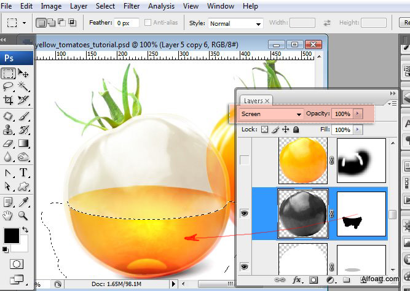This screenshot has width=410, height=291.
Task: Activate the Lasso tool
Action: pos(8,87)
